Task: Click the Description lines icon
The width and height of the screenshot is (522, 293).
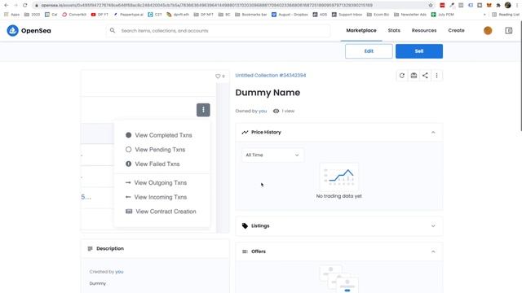Action: (90, 248)
